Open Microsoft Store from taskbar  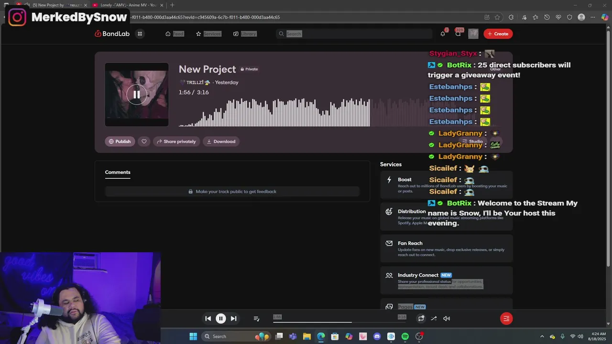pyautogui.click(x=335, y=336)
